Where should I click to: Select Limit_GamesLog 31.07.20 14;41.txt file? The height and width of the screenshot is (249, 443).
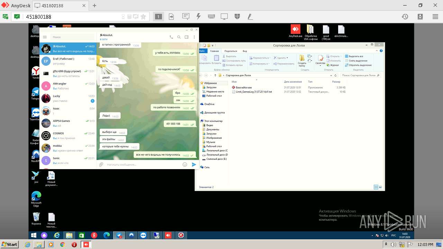(252, 92)
